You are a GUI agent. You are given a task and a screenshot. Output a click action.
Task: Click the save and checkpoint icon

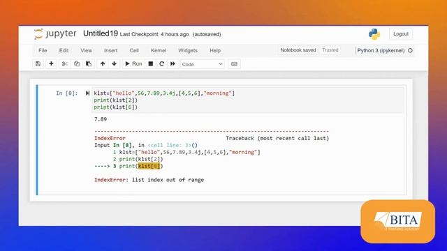pos(38,63)
